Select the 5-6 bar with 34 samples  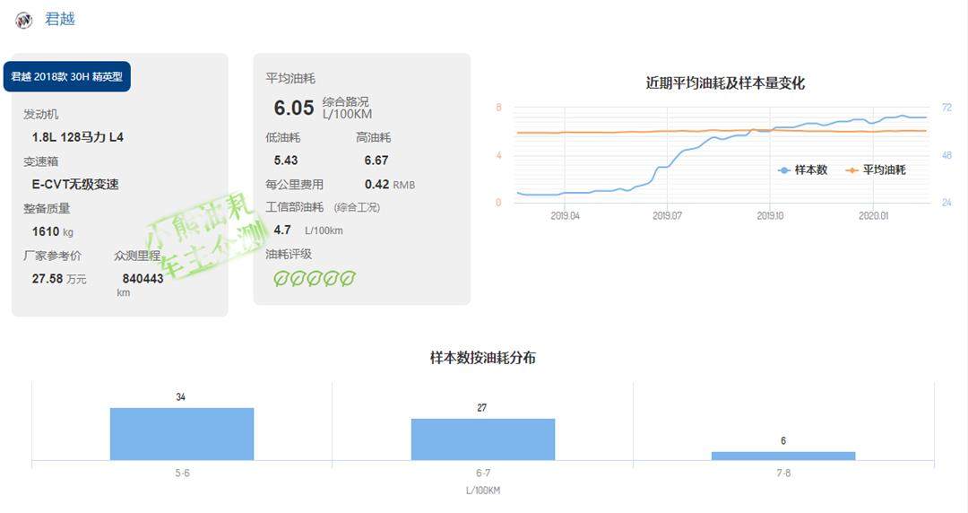pos(182,434)
